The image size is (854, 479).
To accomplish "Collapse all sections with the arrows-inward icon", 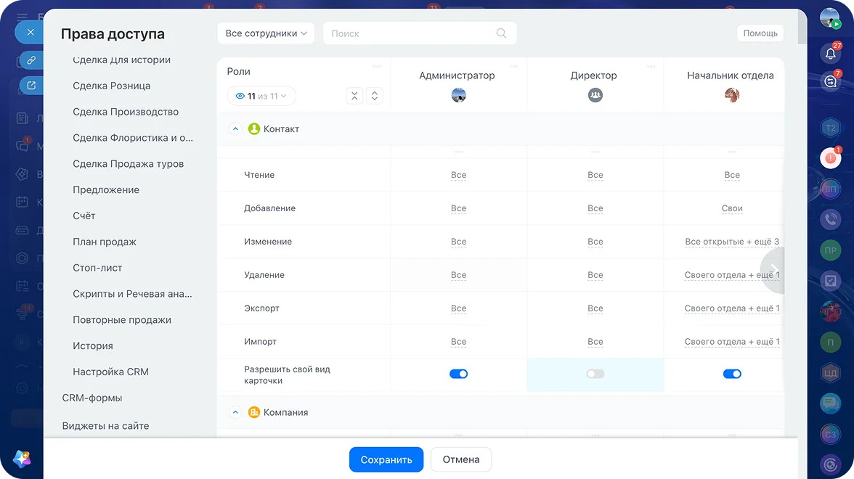I will [354, 96].
